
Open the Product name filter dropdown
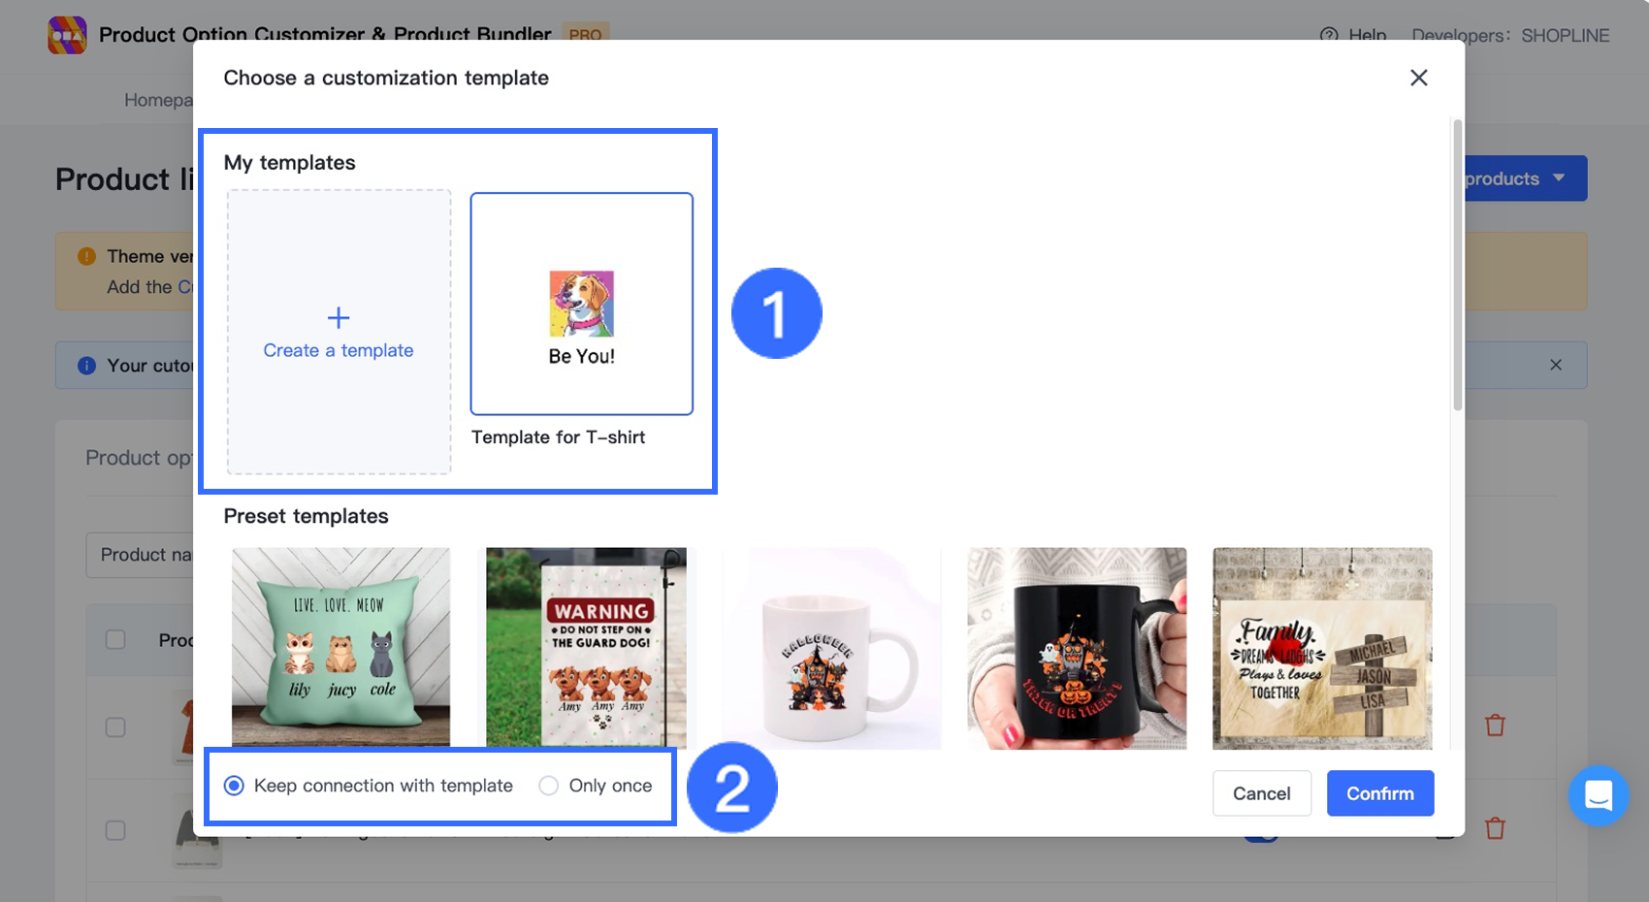[141, 555]
